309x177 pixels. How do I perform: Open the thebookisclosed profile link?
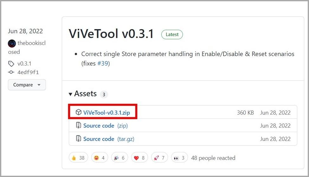pyautogui.click(x=27, y=47)
